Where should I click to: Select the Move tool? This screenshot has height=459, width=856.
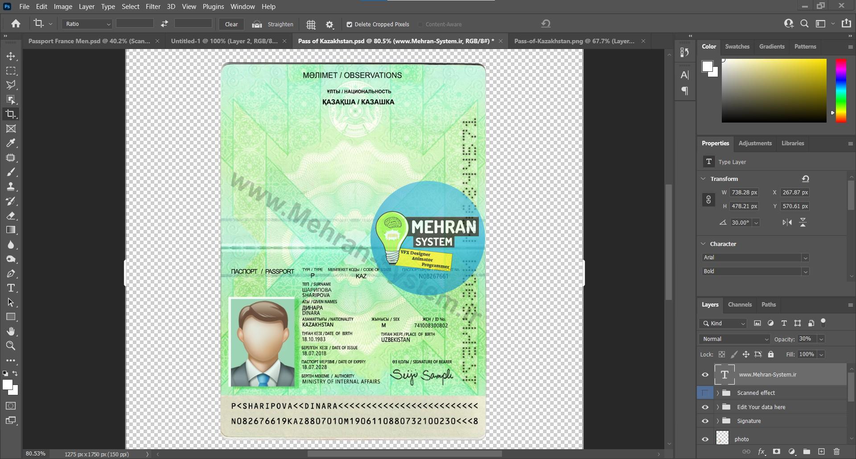click(11, 56)
